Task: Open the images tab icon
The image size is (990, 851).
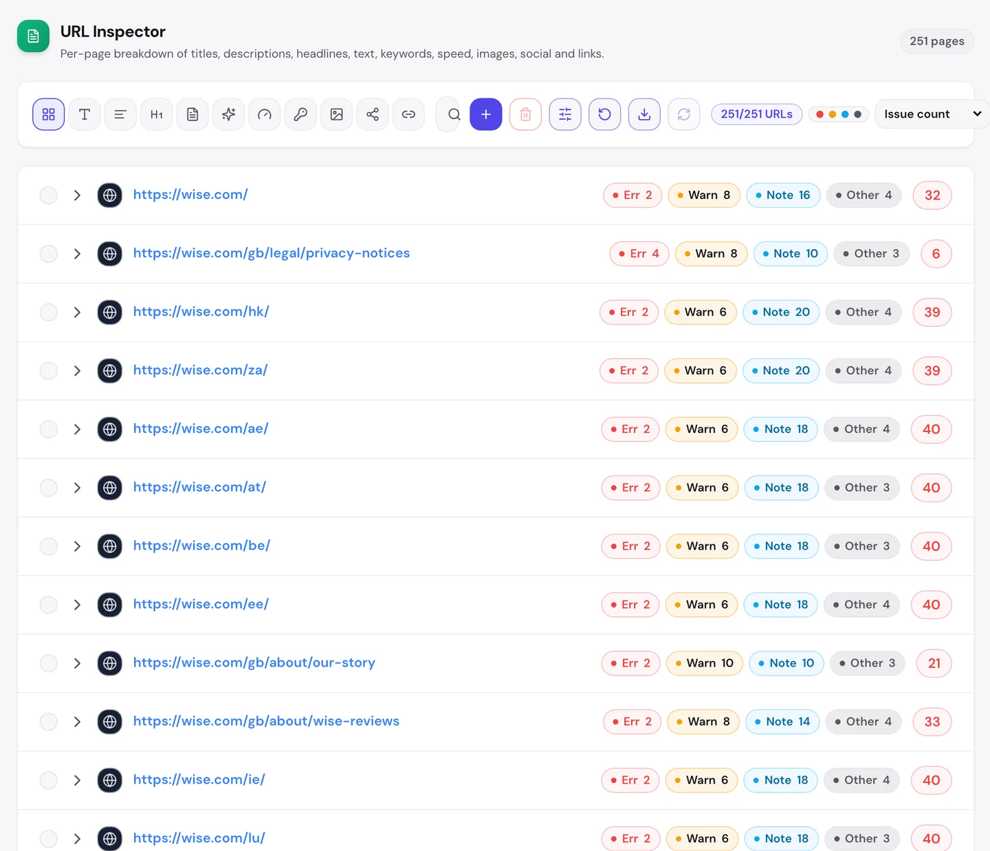Action: 337,114
